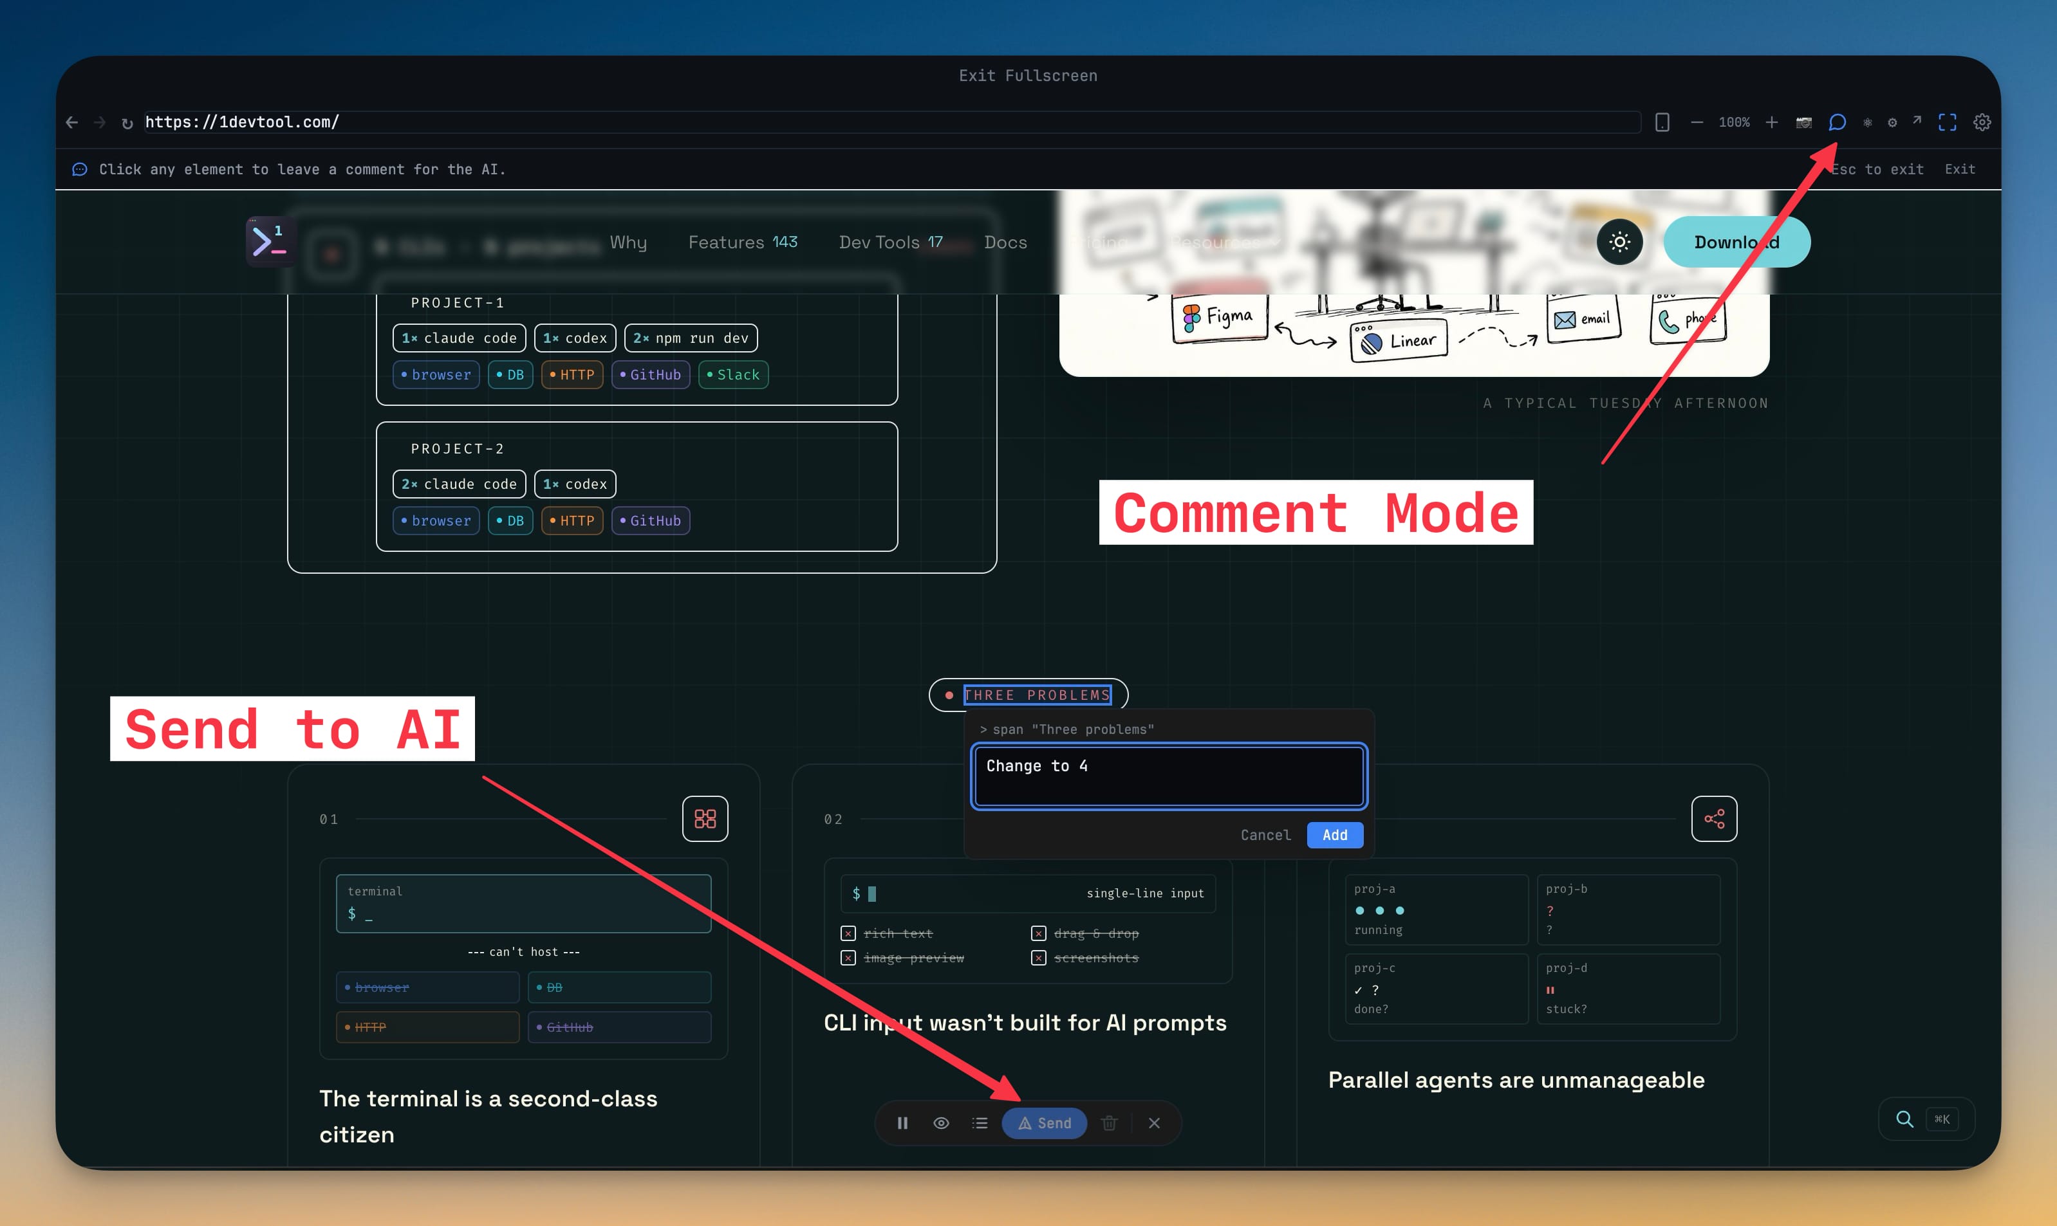Cancel the comment
2057x1226 pixels.
1265,834
